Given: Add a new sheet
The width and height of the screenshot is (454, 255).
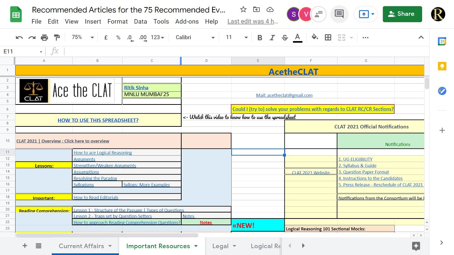Looking at the screenshot, I should click(x=25, y=246).
